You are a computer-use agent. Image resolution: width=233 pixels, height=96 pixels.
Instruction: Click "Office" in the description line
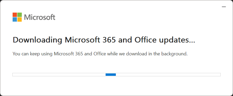point(100,54)
